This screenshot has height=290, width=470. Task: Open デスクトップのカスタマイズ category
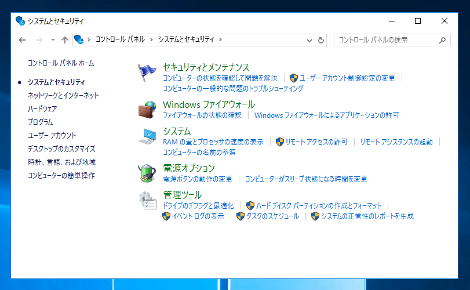tap(61, 148)
